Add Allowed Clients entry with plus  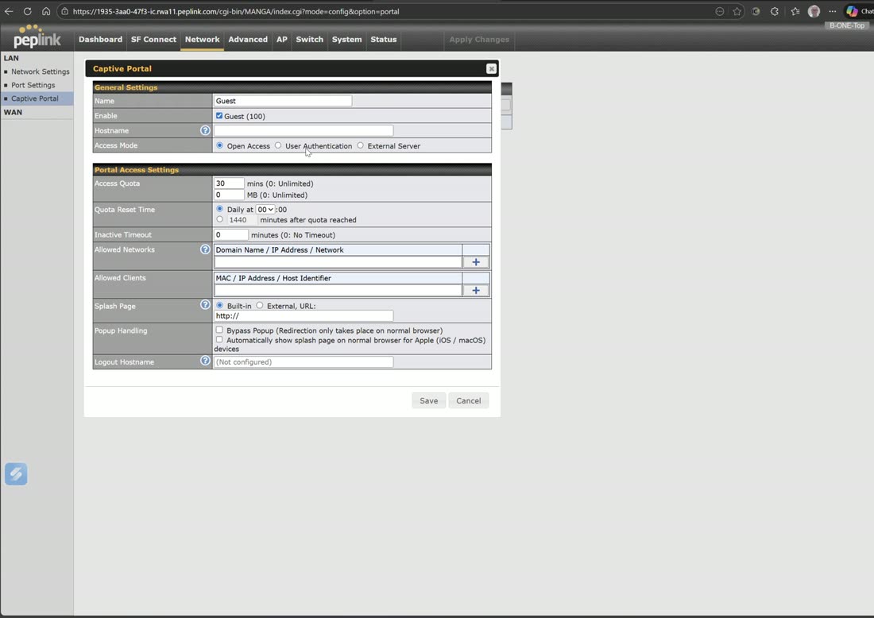(x=475, y=290)
